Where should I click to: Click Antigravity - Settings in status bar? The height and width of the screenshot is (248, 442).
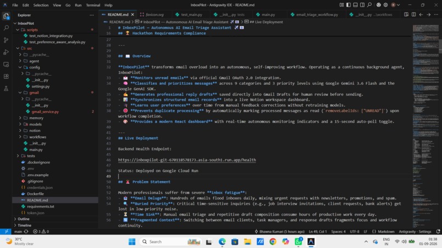[x=415, y=232]
